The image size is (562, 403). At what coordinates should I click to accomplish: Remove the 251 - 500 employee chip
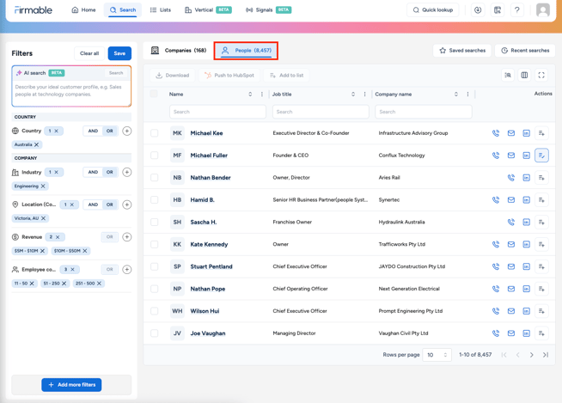click(100, 284)
